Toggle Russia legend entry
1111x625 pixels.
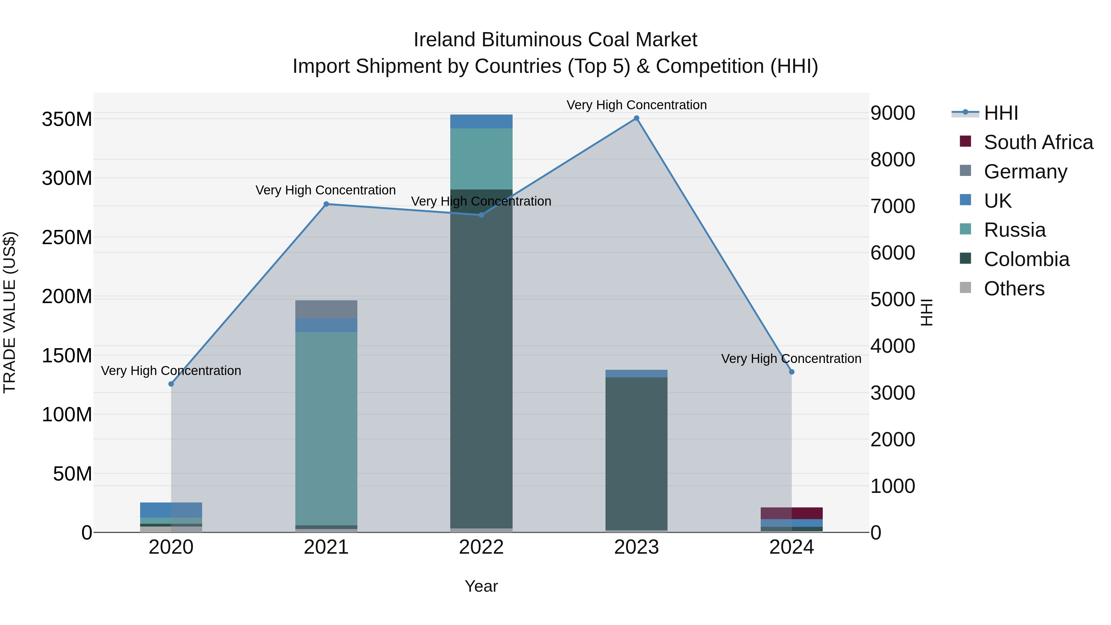point(1002,230)
